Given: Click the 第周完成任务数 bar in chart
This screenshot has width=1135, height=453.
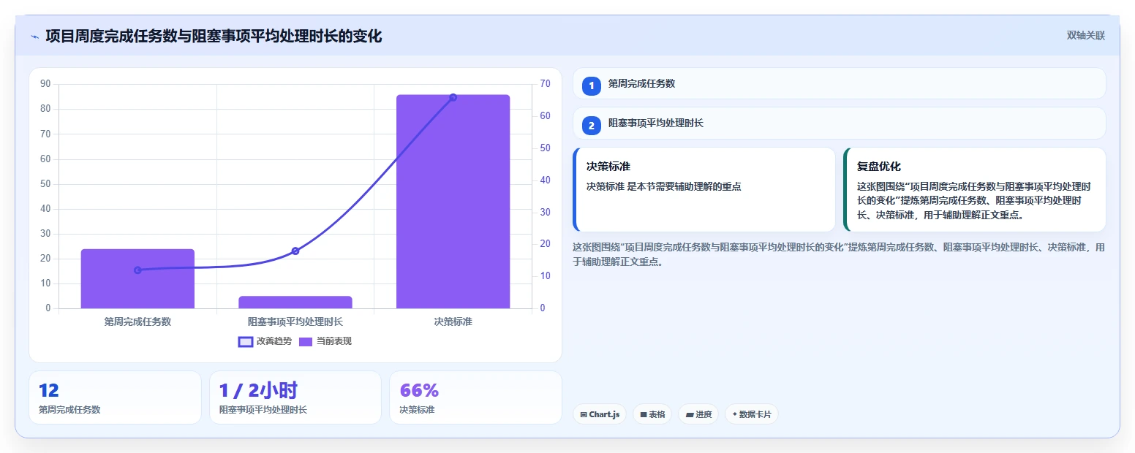Looking at the screenshot, I should tap(137, 278).
